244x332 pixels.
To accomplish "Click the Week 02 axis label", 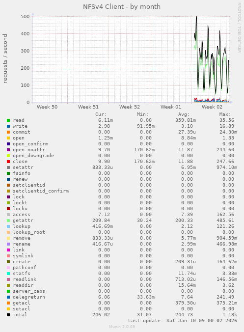I will point(212,107).
